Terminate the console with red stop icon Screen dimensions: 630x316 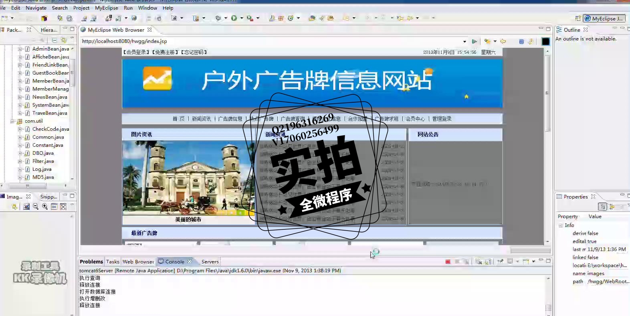[x=448, y=261]
